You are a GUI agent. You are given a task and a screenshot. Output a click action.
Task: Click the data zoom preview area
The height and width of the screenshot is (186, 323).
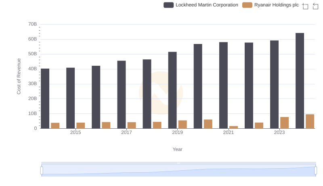pos(178,171)
